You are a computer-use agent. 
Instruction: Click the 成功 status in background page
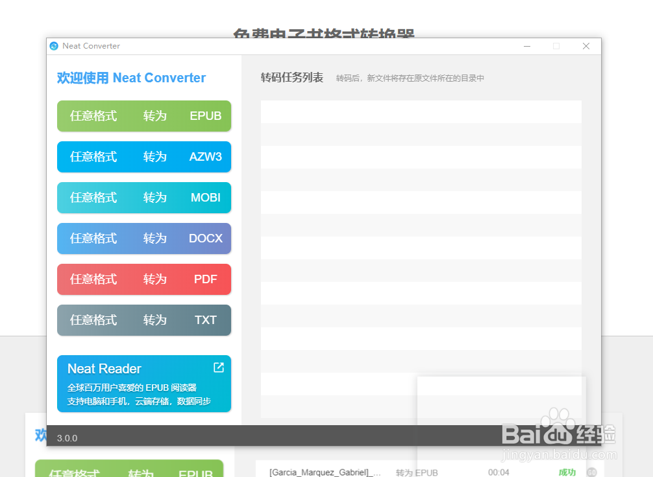(567, 472)
